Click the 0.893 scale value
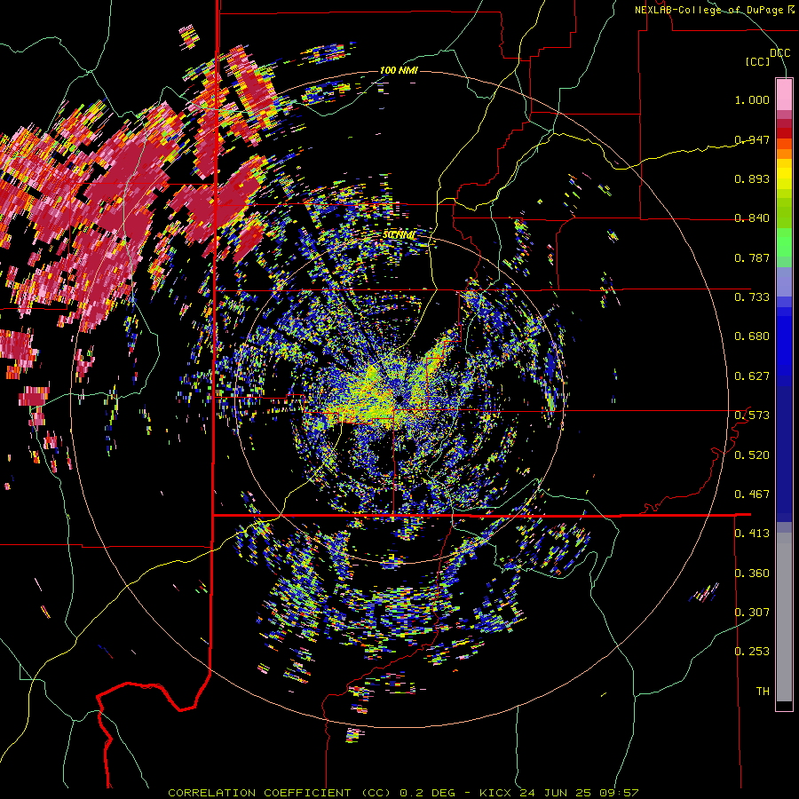The image size is (799, 799). [752, 178]
